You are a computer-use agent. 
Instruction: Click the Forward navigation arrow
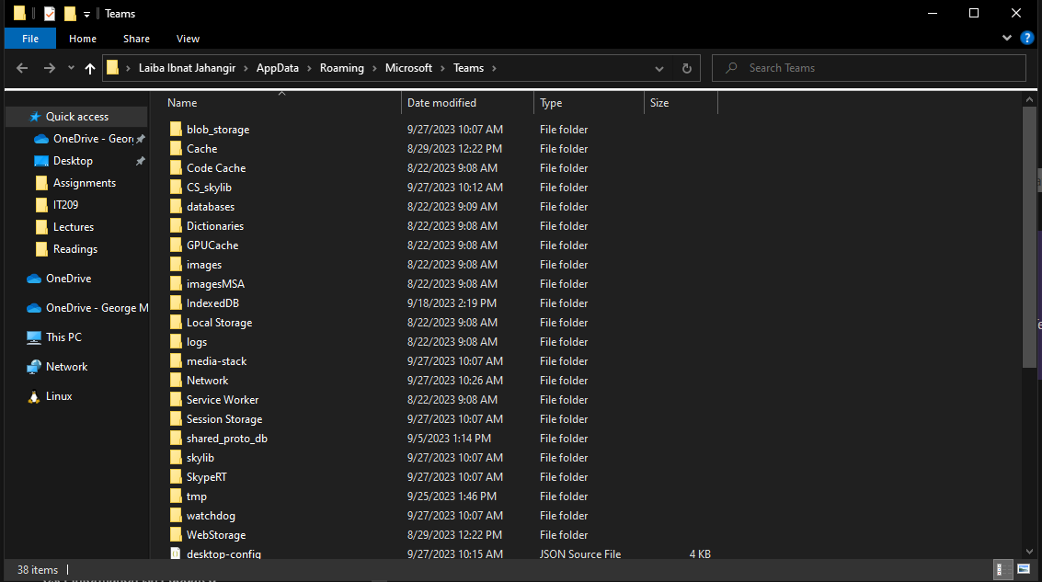(49, 68)
